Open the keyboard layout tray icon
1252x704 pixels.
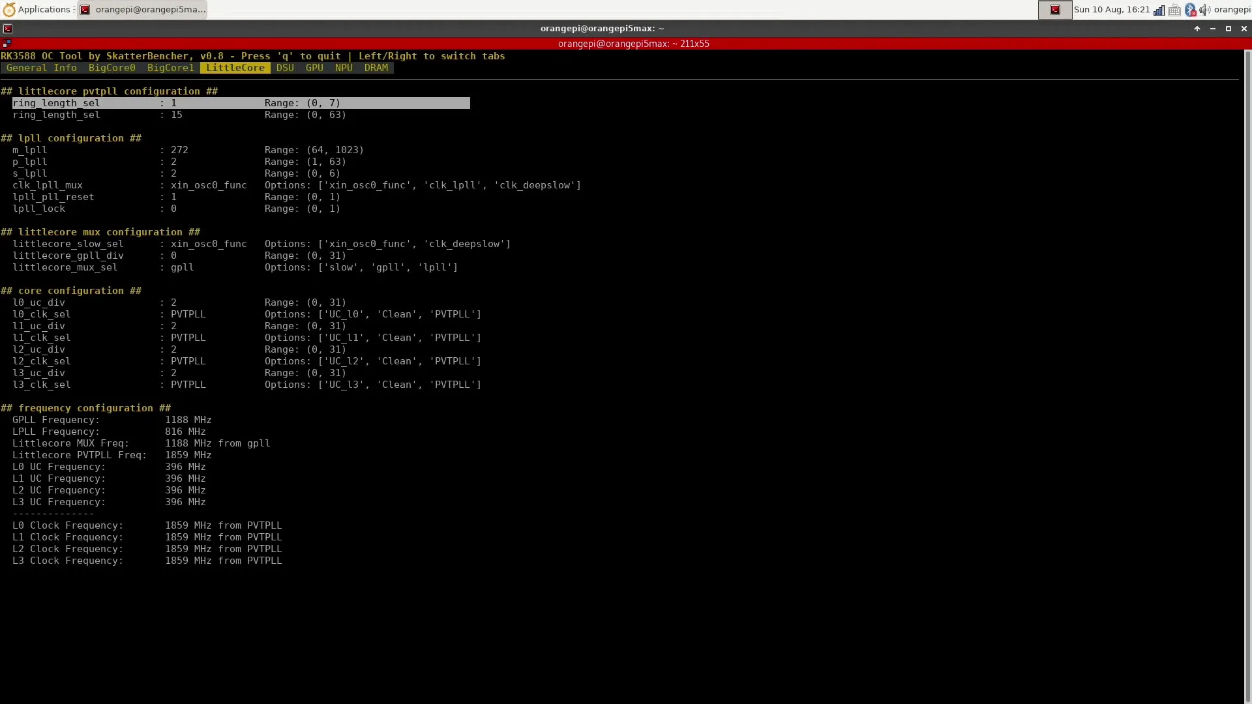[1174, 10]
